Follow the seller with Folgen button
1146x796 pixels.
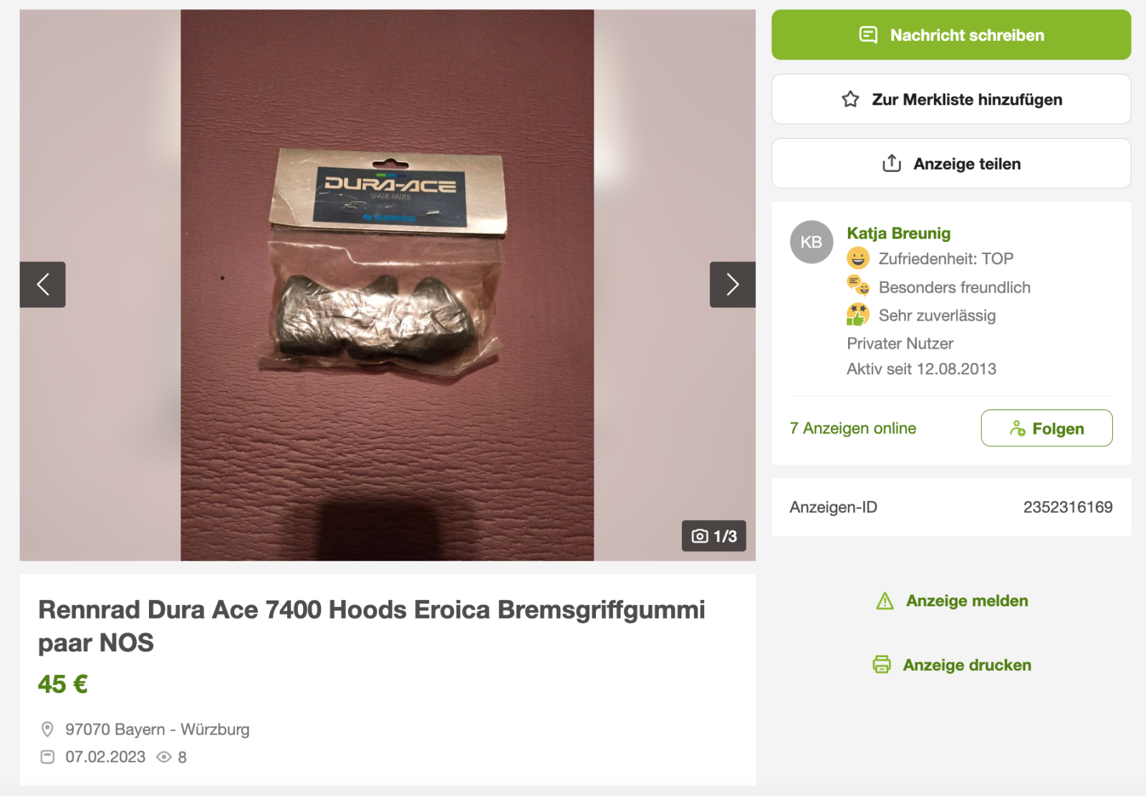pos(1046,428)
